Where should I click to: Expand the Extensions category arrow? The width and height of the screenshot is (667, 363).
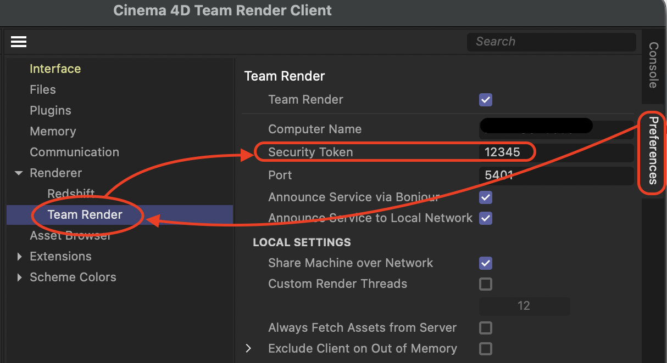tap(19, 257)
